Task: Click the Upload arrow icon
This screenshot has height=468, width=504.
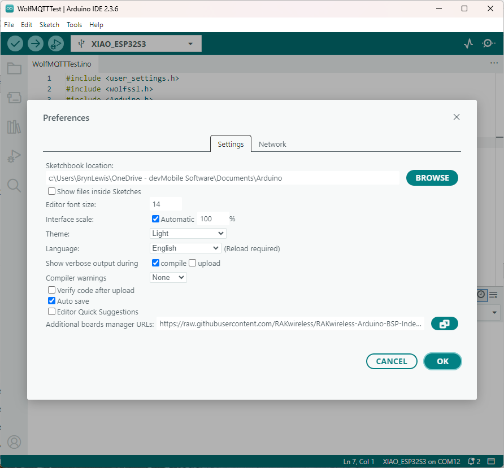Action: click(36, 43)
